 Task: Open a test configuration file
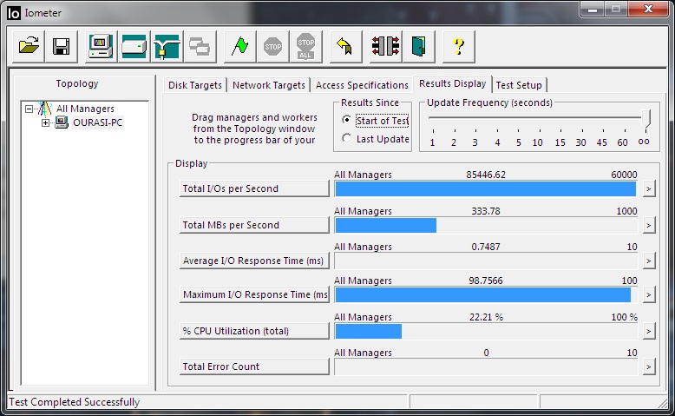(29, 46)
